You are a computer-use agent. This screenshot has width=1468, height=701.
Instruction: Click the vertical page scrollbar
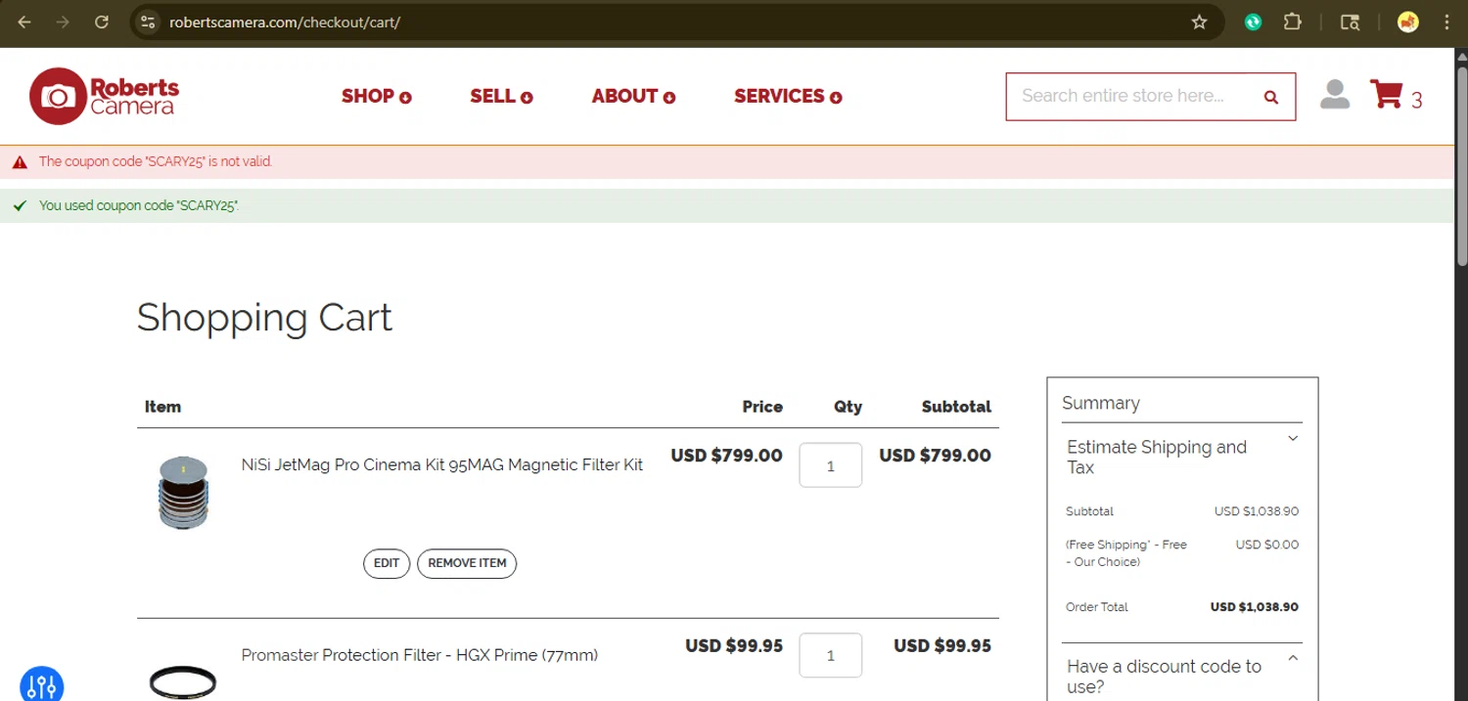[1461, 166]
